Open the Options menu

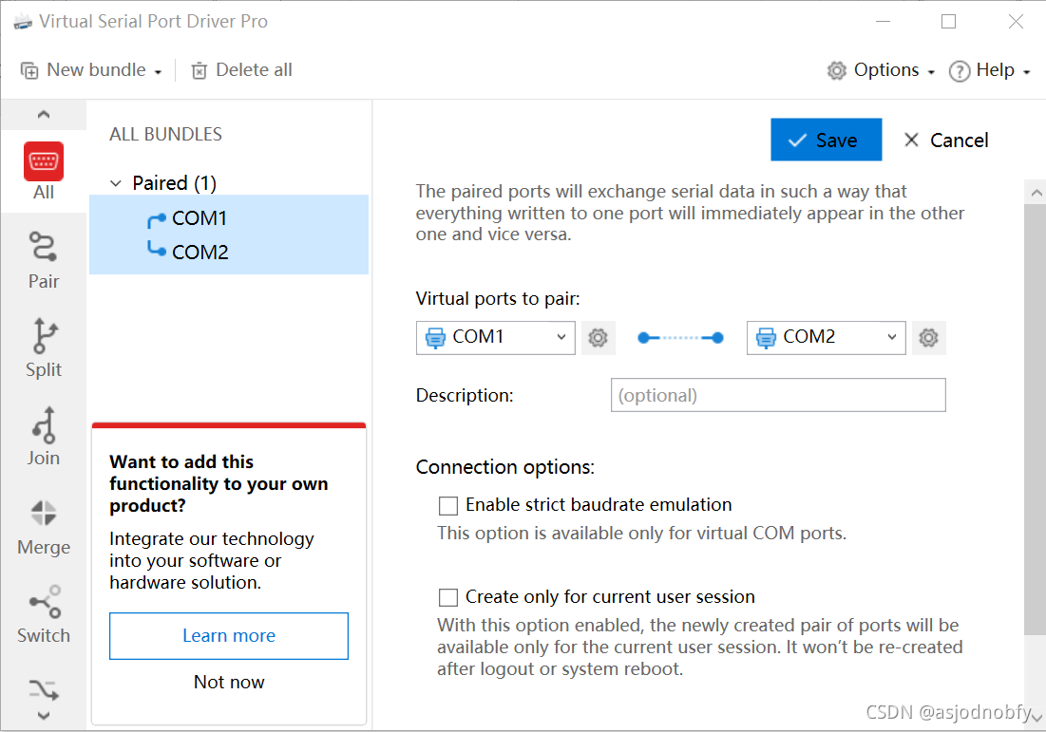tap(881, 70)
